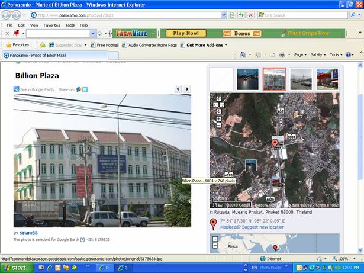This screenshot has height=273, width=364.
Task: Click the Add to Favorites Bar icon
Action: click(43, 45)
